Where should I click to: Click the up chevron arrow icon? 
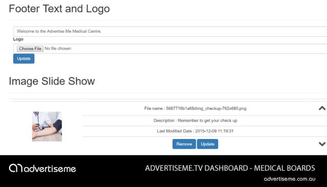click(322, 108)
